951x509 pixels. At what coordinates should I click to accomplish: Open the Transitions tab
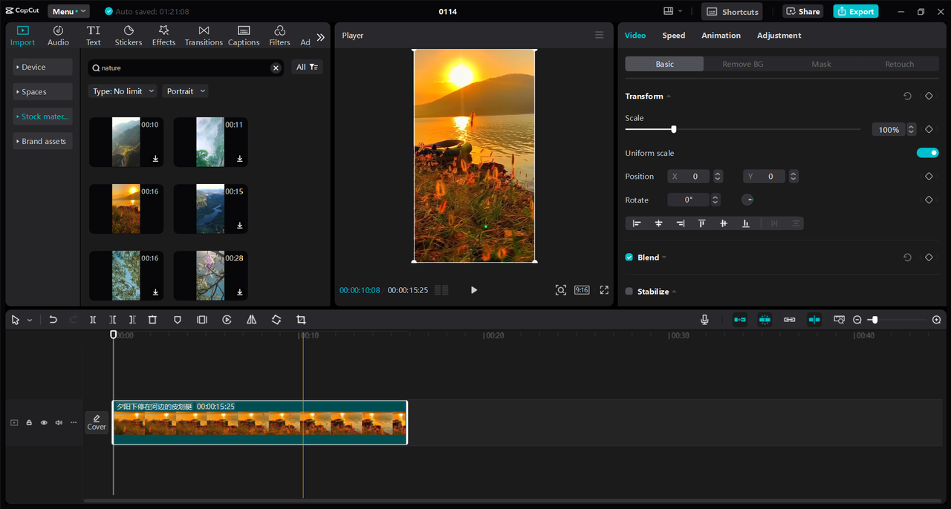pyautogui.click(x=204, y=36)
